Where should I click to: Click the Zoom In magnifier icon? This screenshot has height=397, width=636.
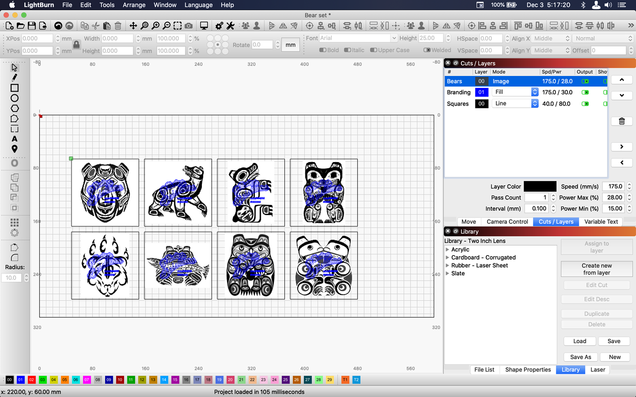(x=156, y=26)
